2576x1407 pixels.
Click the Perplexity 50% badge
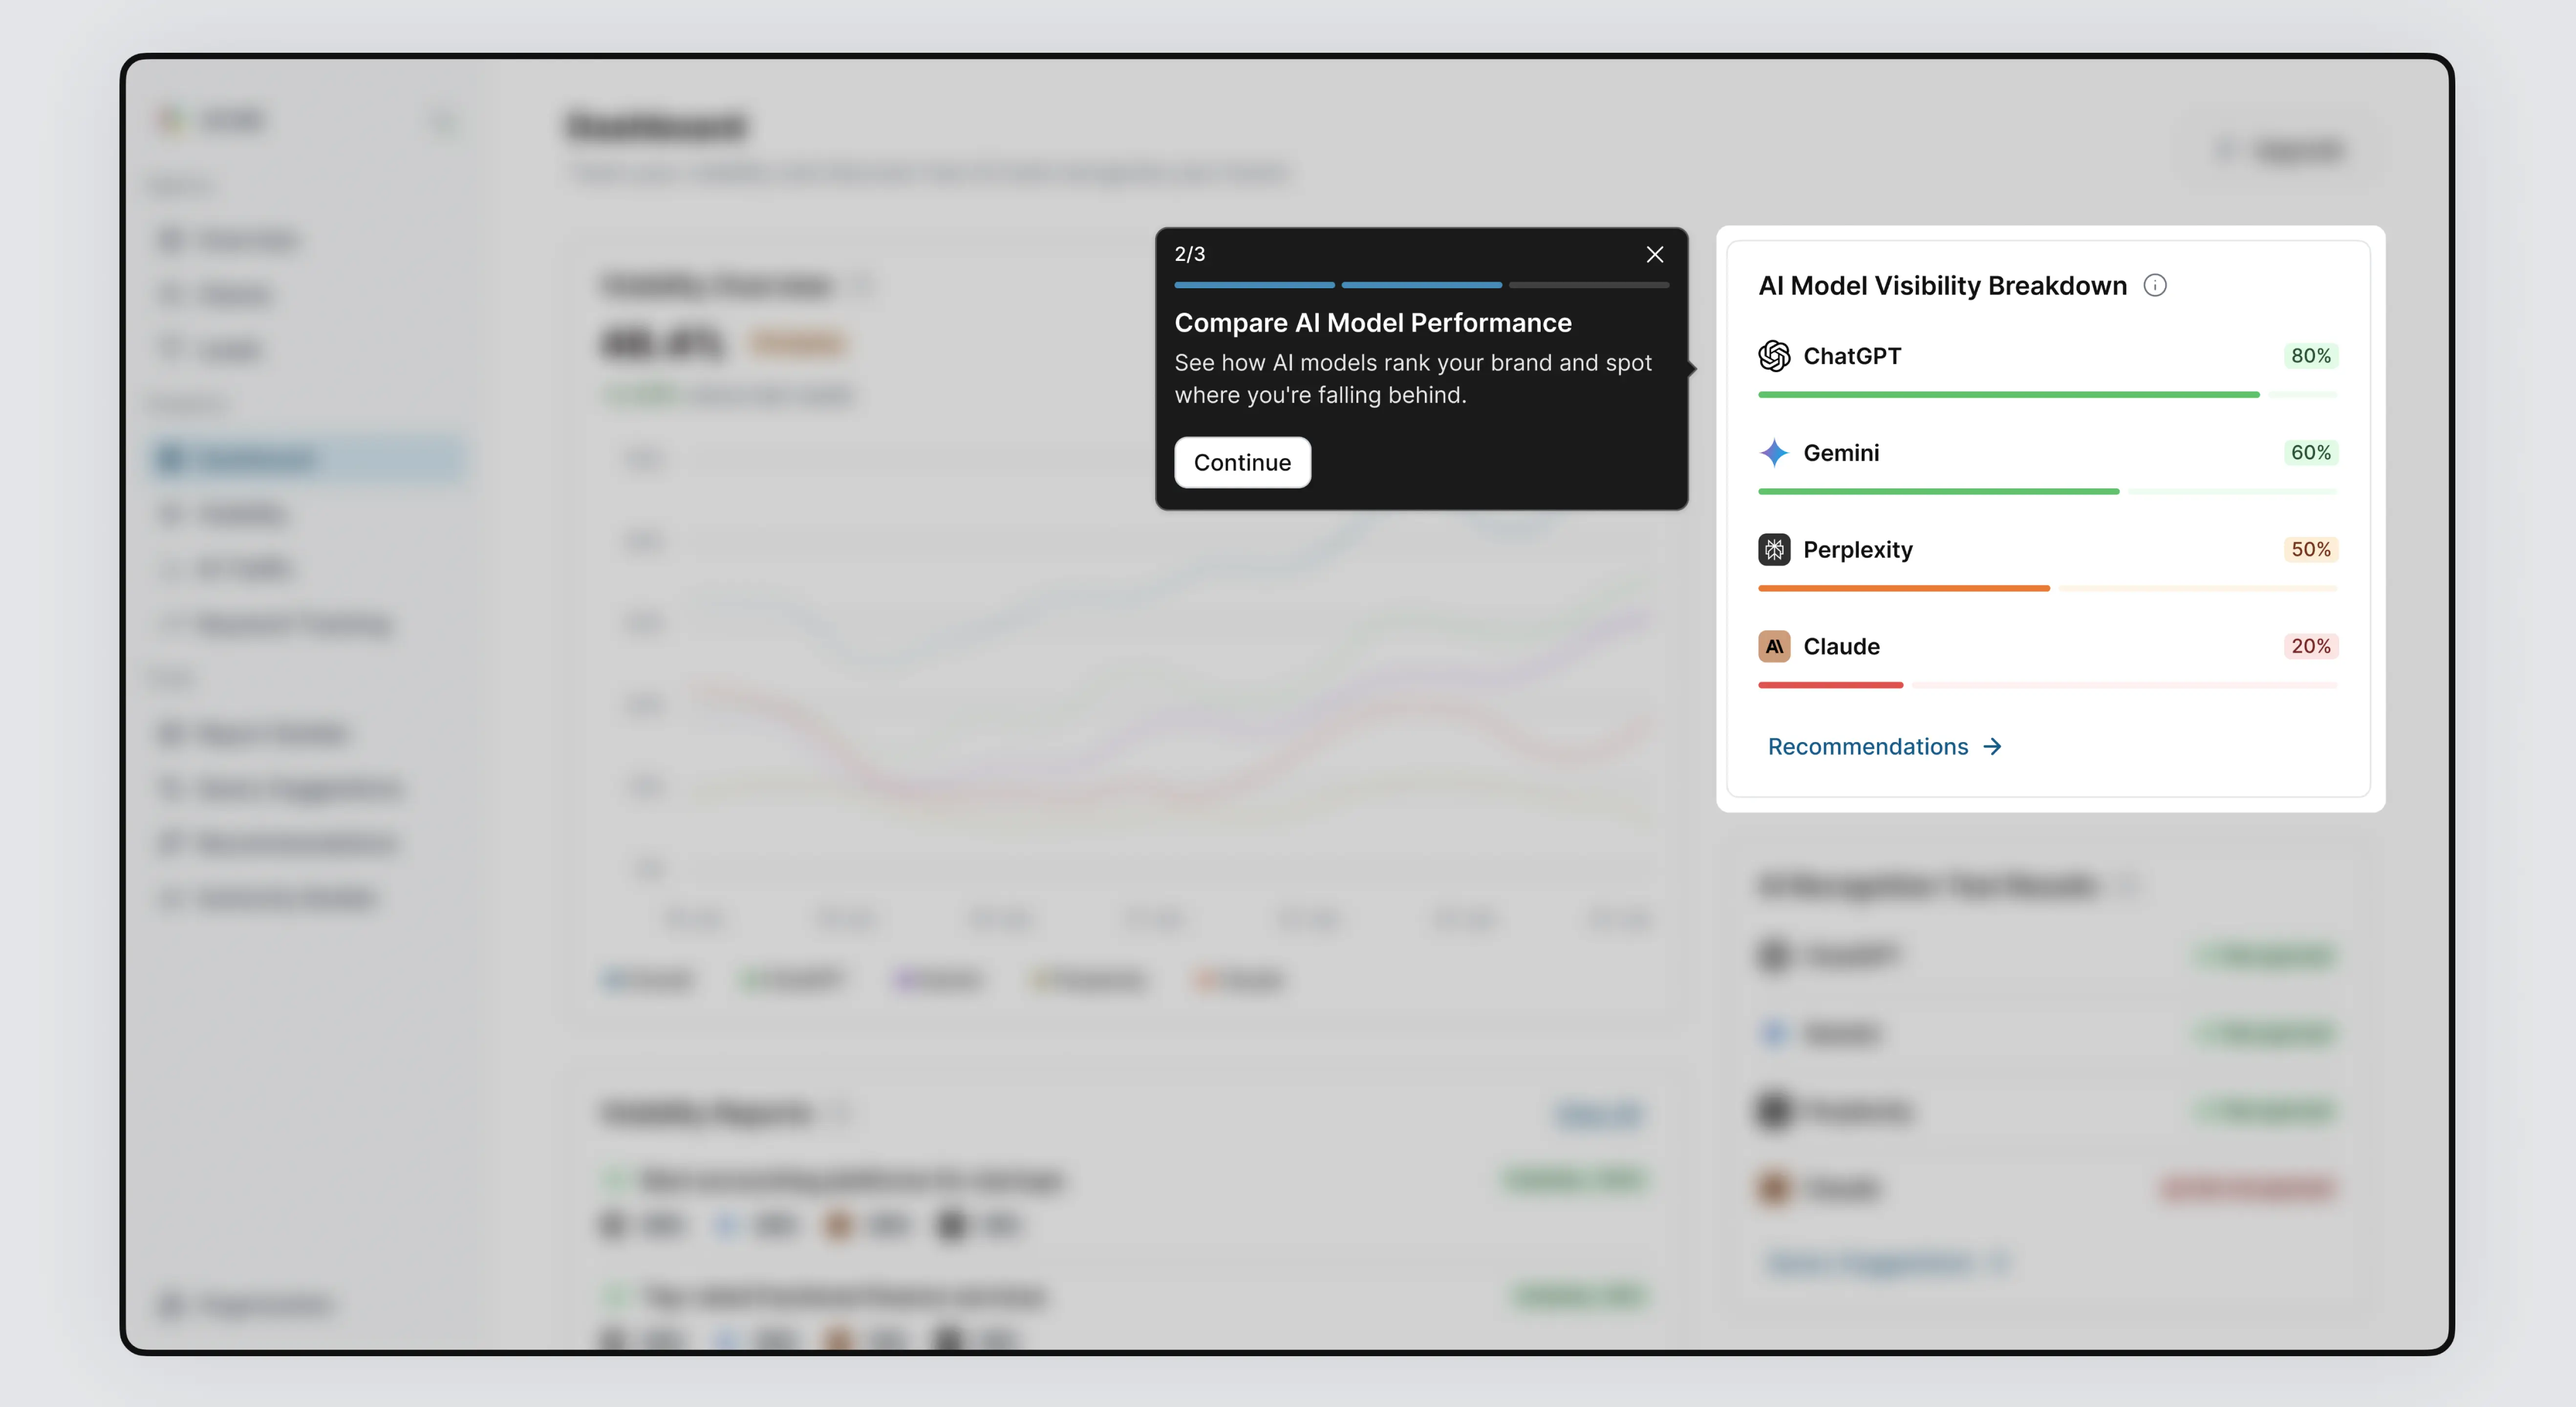coord(2310,550)
